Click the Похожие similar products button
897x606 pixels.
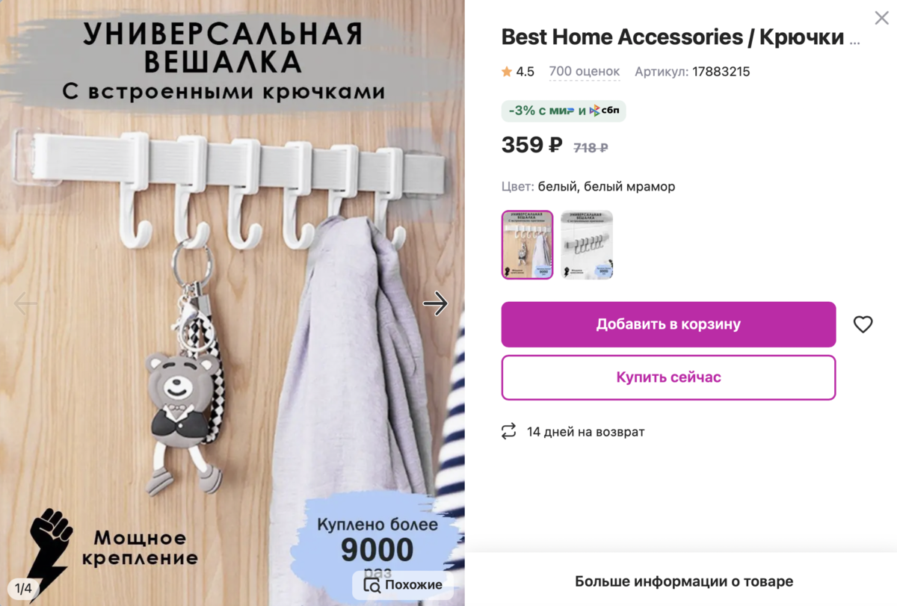pyautogui.click(x=403, y=584)
